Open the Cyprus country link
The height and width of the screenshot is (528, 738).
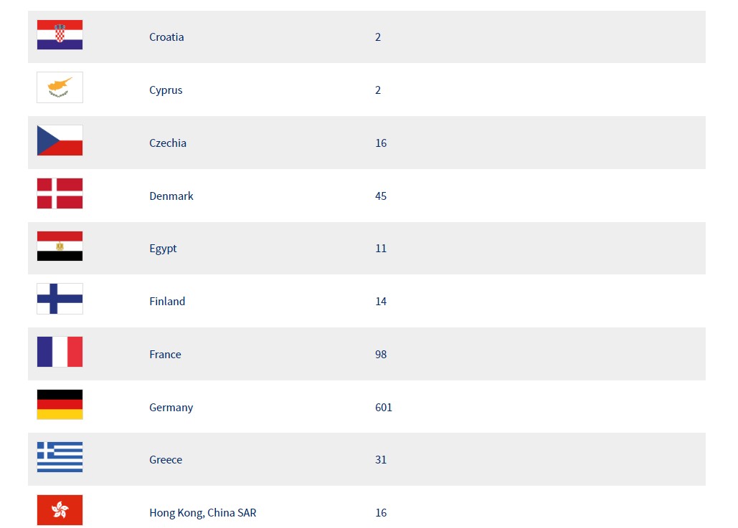tap(166, 90)
